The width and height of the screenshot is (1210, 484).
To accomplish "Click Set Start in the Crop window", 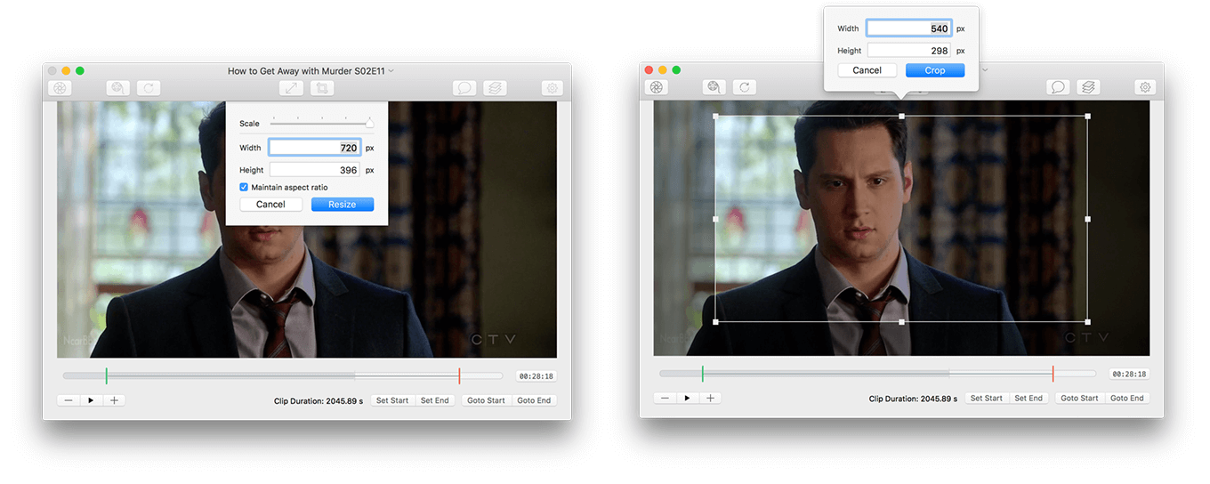I will pos(987,398).
